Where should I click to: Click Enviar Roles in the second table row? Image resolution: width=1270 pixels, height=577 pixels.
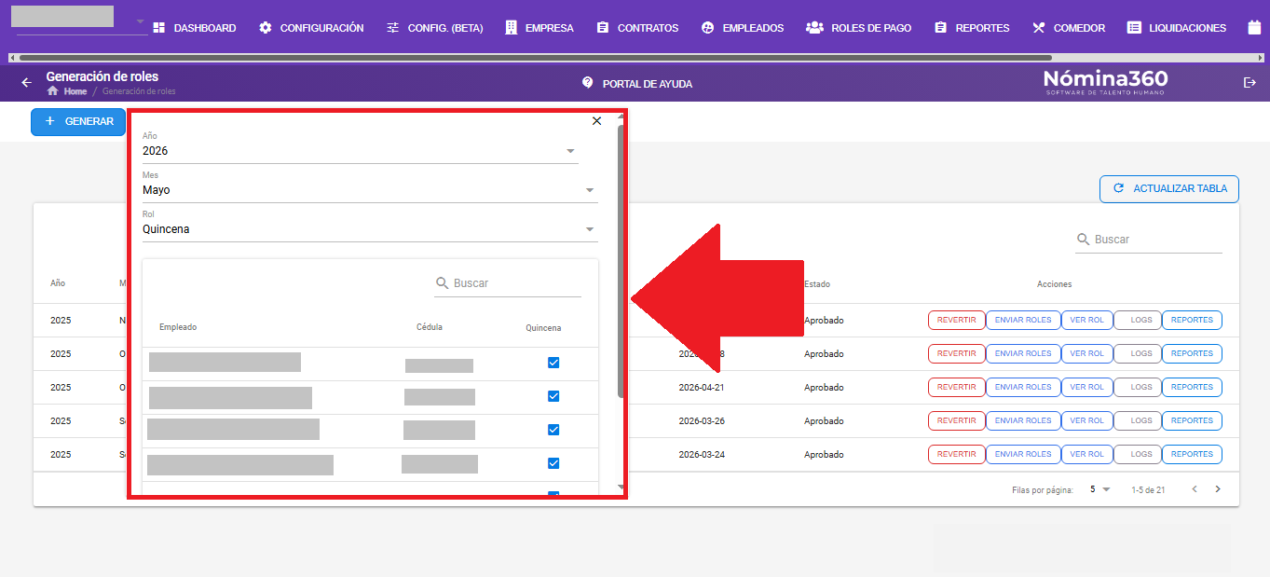[1023, 353]
